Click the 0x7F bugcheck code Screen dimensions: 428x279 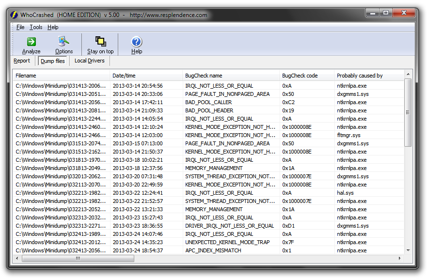pyautogui.click(x=288, y=242)
